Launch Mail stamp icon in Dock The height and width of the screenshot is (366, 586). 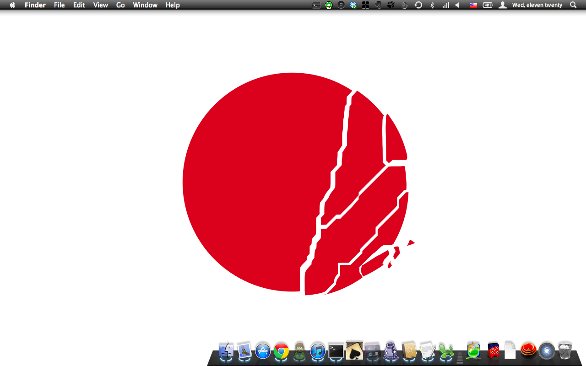[245, 351]
